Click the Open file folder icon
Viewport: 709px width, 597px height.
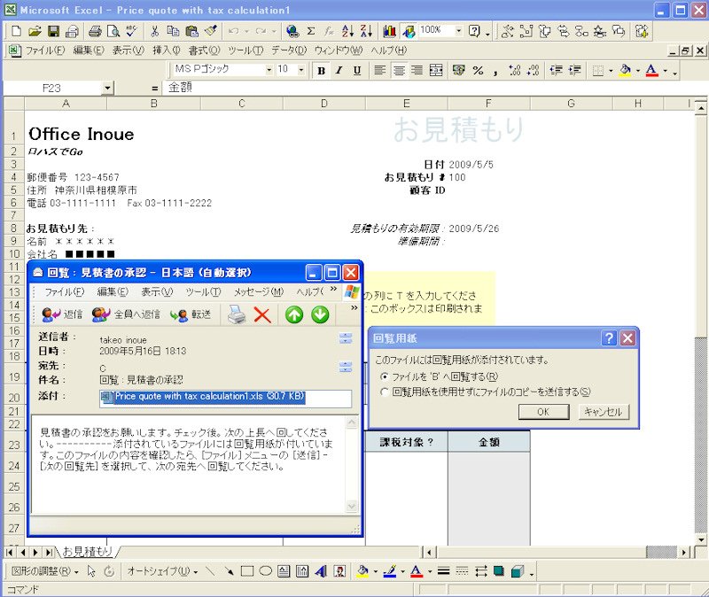coord(35,31)
